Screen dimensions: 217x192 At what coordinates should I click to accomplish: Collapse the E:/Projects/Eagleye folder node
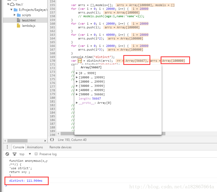[11, 10]
